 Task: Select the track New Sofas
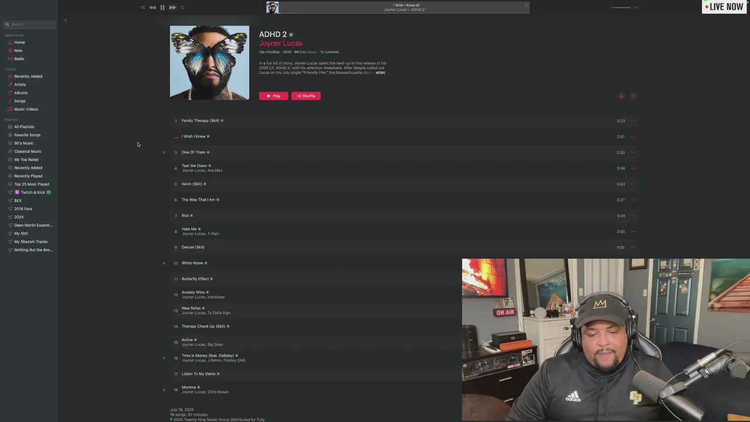pos(191,308)
